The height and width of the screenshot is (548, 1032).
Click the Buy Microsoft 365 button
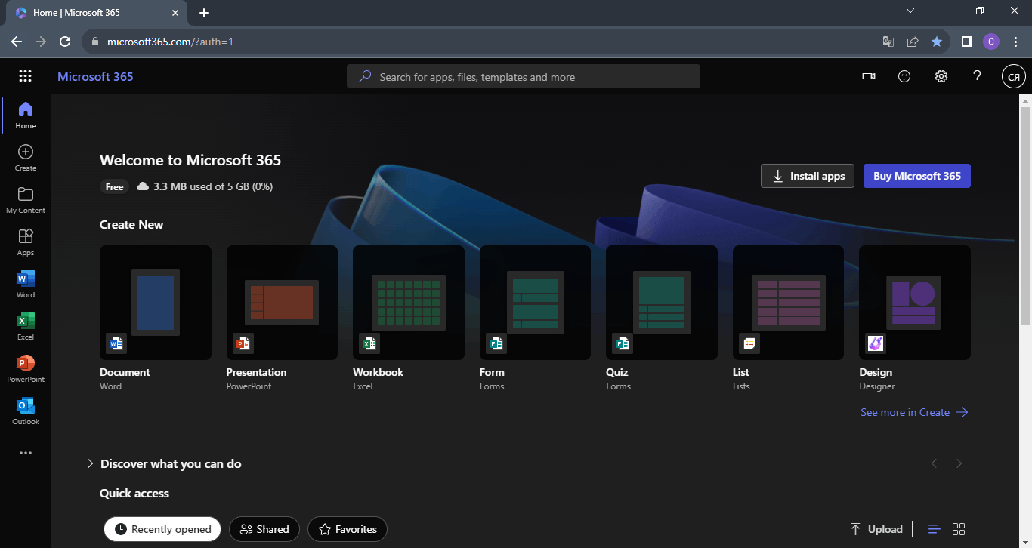point(917,176)
